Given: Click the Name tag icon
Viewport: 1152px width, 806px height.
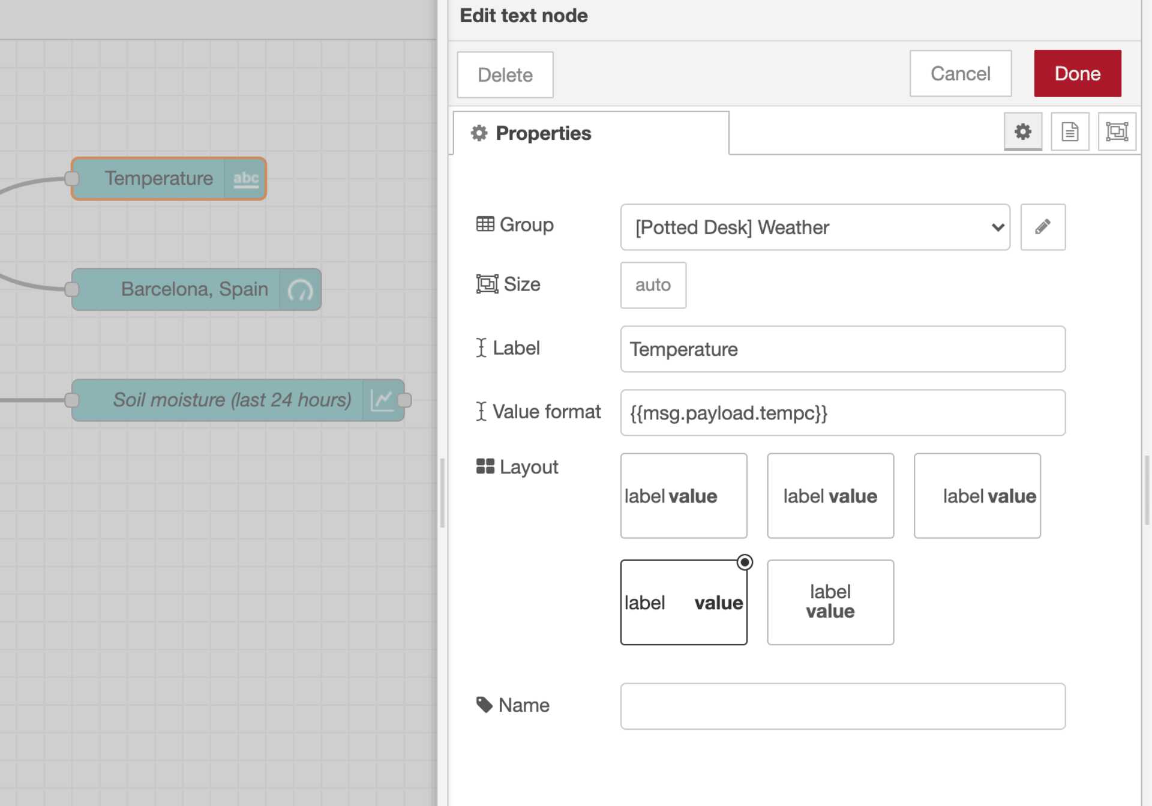Looking at the screenshot, I should coord(483,705).
